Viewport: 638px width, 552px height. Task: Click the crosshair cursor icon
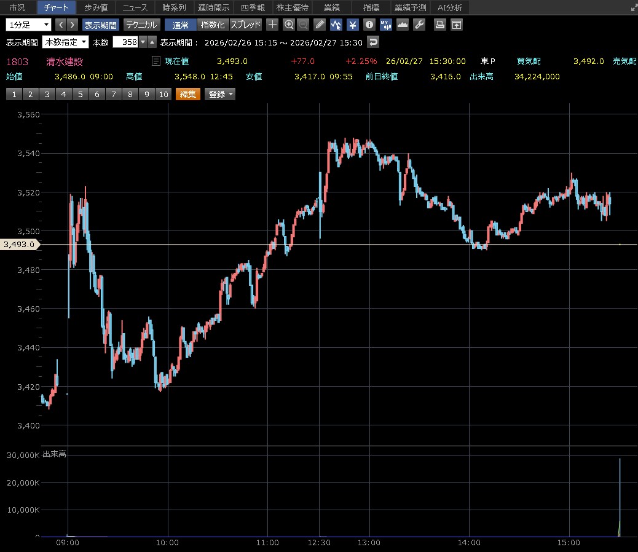(x=273, y=25)
